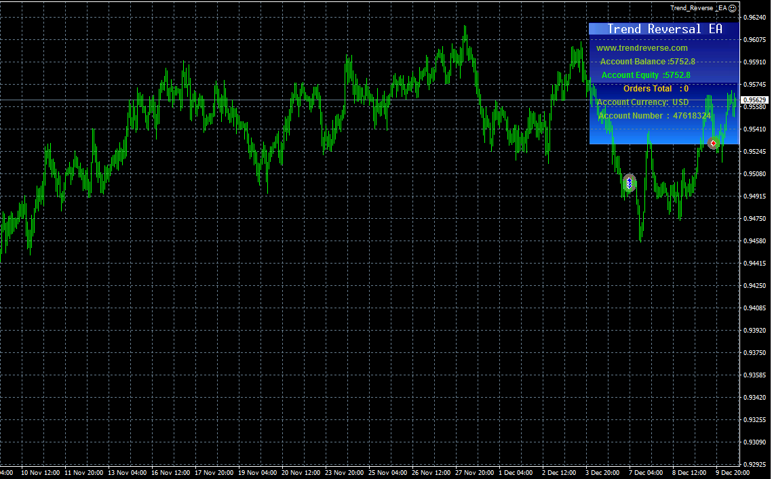Viewport: 772px width, 479px height.
Task: Click the smiley face EA status icon
Action: click(733, 8)
